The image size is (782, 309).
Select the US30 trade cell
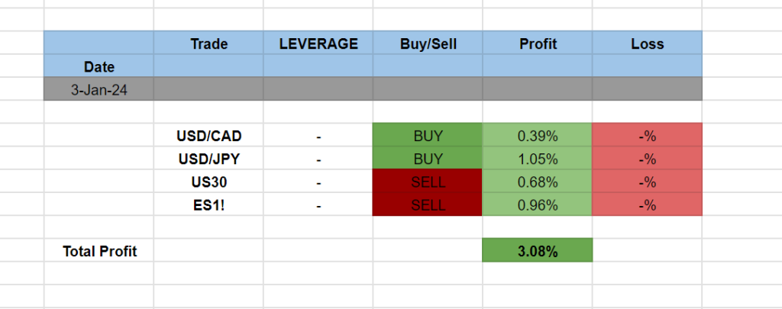[x=208, y=182]
